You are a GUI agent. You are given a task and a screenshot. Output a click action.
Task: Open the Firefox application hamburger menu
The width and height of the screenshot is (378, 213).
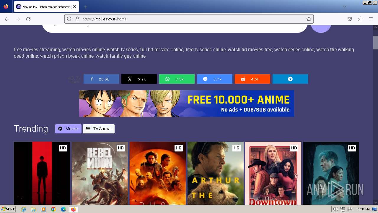[x=371, y=19]
